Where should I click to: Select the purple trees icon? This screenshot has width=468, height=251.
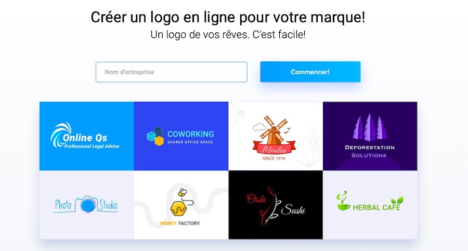(x=370, y=127)
